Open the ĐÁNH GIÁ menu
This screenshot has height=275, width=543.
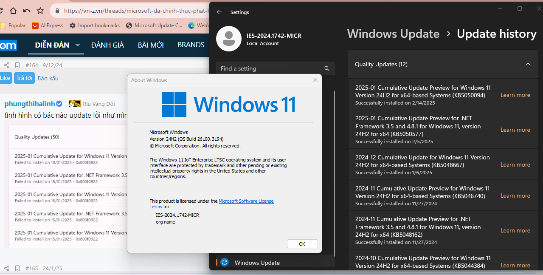coord(107,45)
